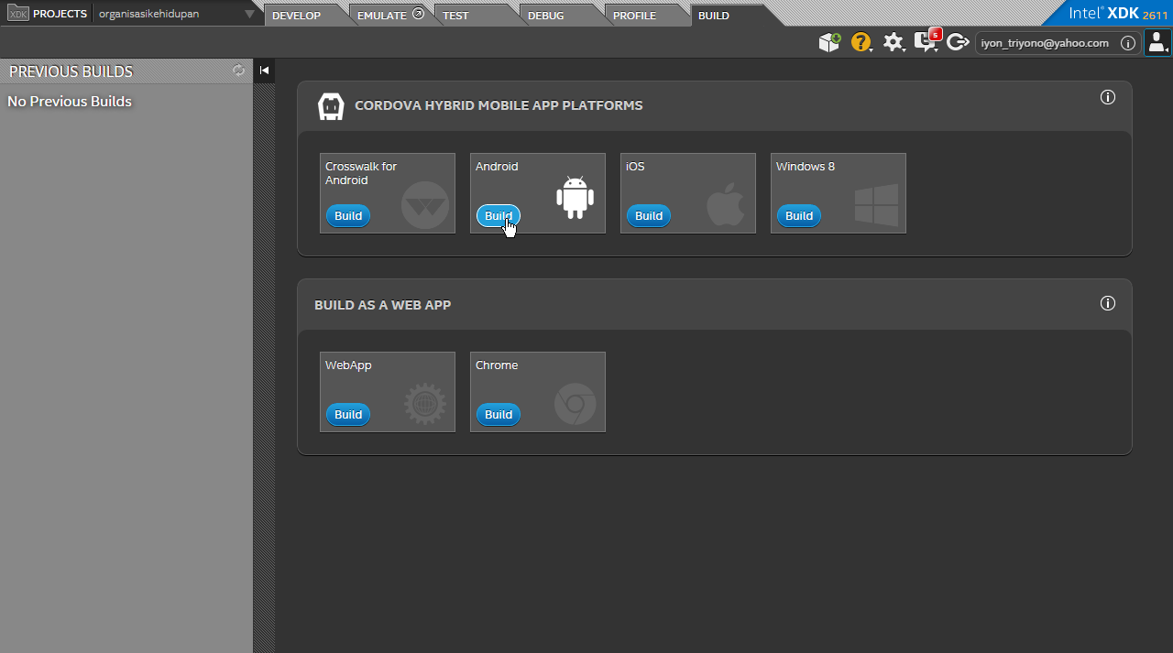
Task: Click the Crosswalk logo on its tile
Action: tap(425, 205)
